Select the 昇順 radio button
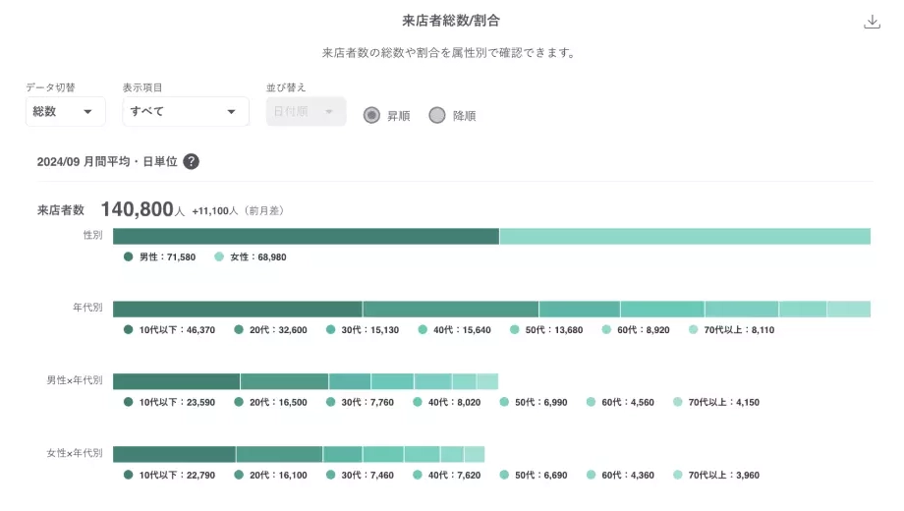This screenshot has width=904, height=511. click(x=371, y=115)
